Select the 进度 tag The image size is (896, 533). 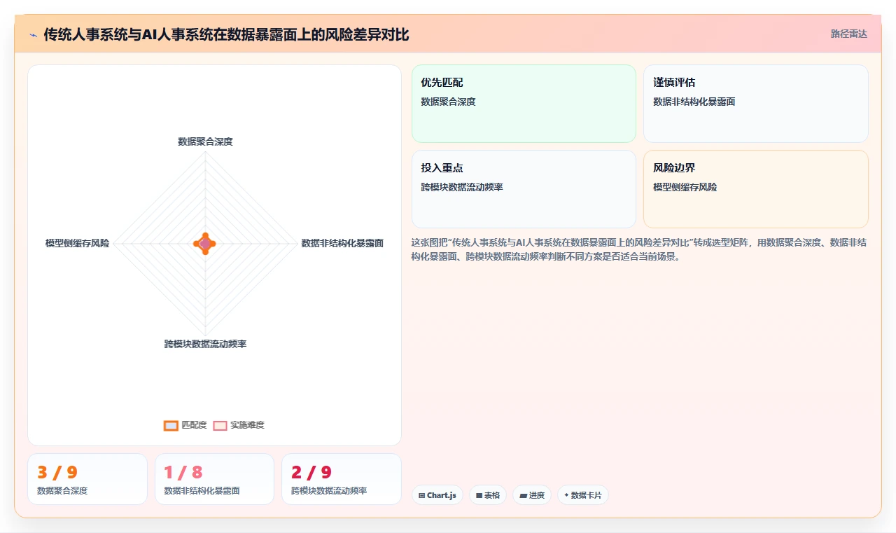click(x=532, y=495)
